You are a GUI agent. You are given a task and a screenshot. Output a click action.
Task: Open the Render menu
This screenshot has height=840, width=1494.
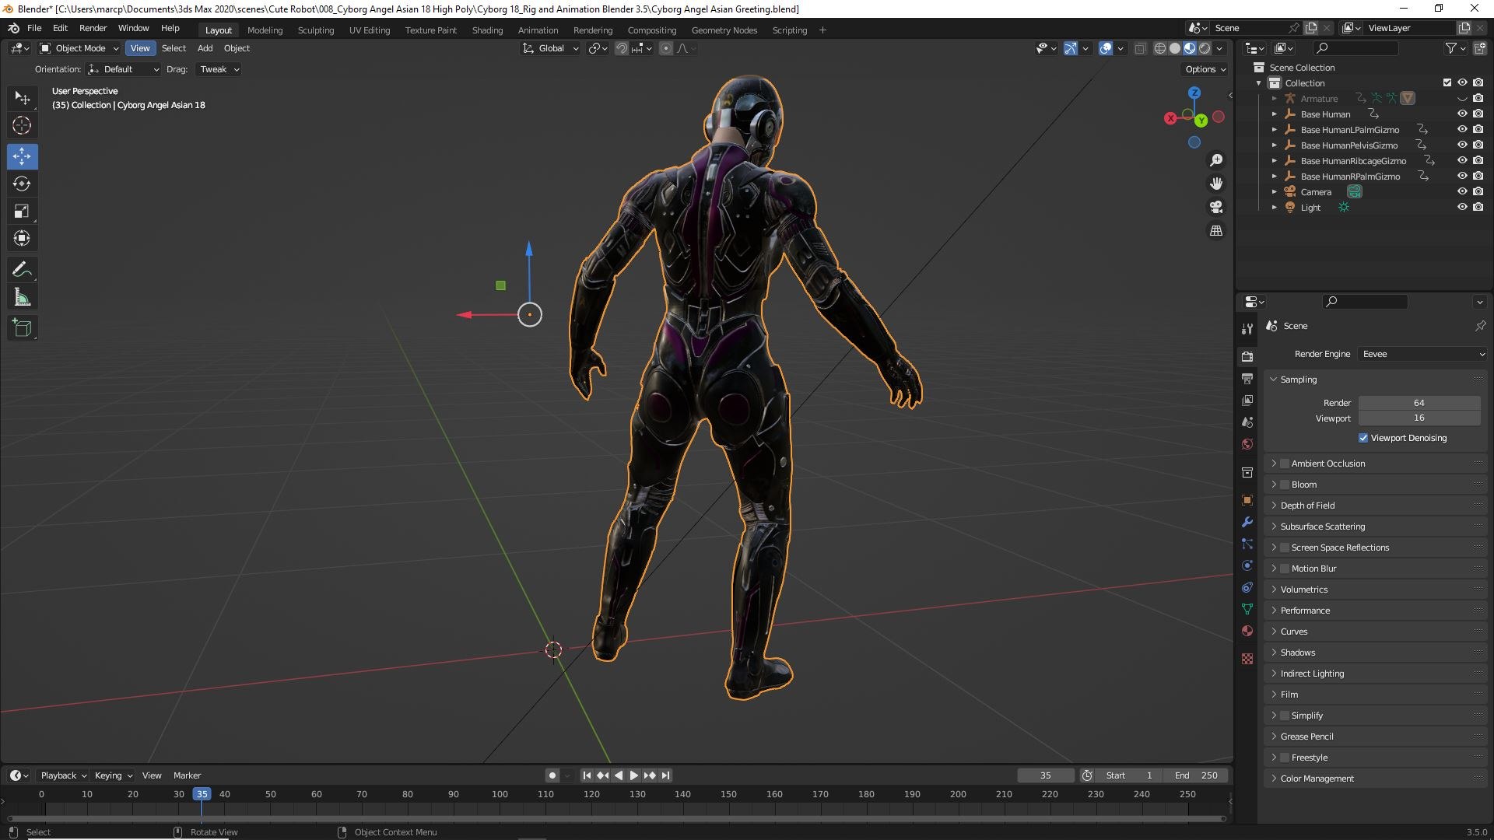[x=93, y=28]
